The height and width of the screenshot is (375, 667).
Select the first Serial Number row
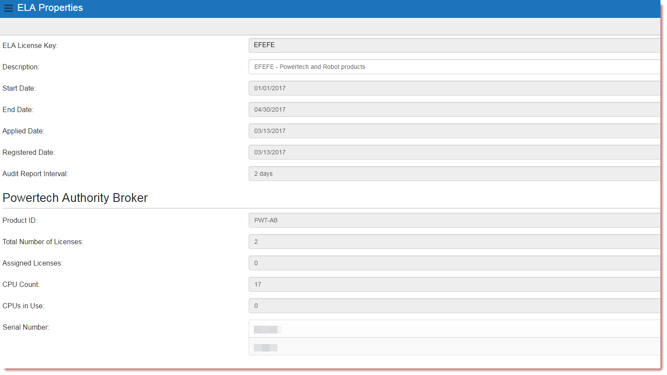[455, 329]
